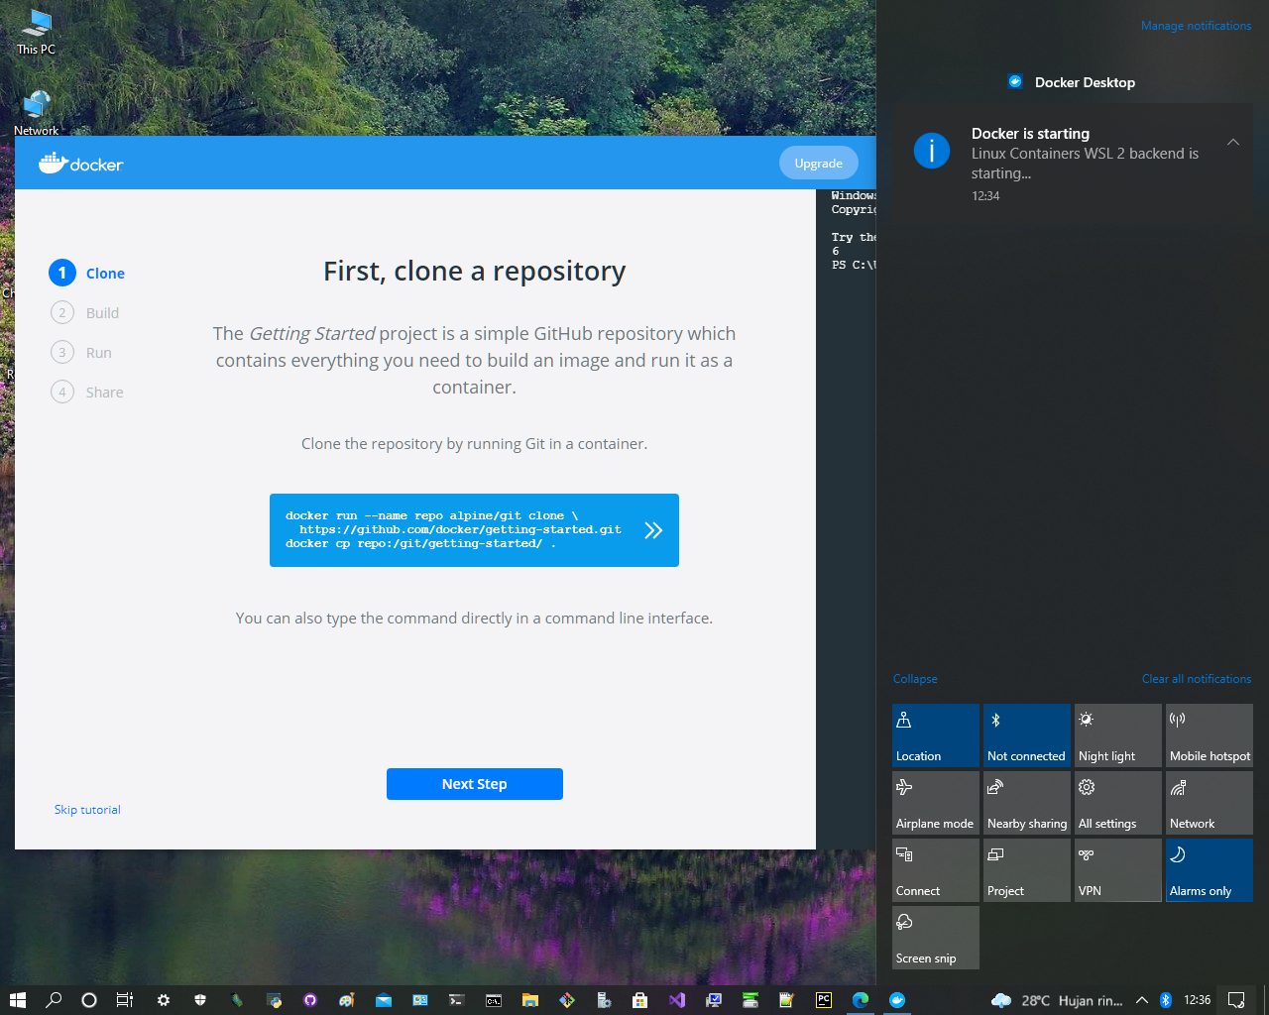Screen dimensions: 1269x1015
Task: Click the This PC desktop icon
Action: (x=37, y=32)
